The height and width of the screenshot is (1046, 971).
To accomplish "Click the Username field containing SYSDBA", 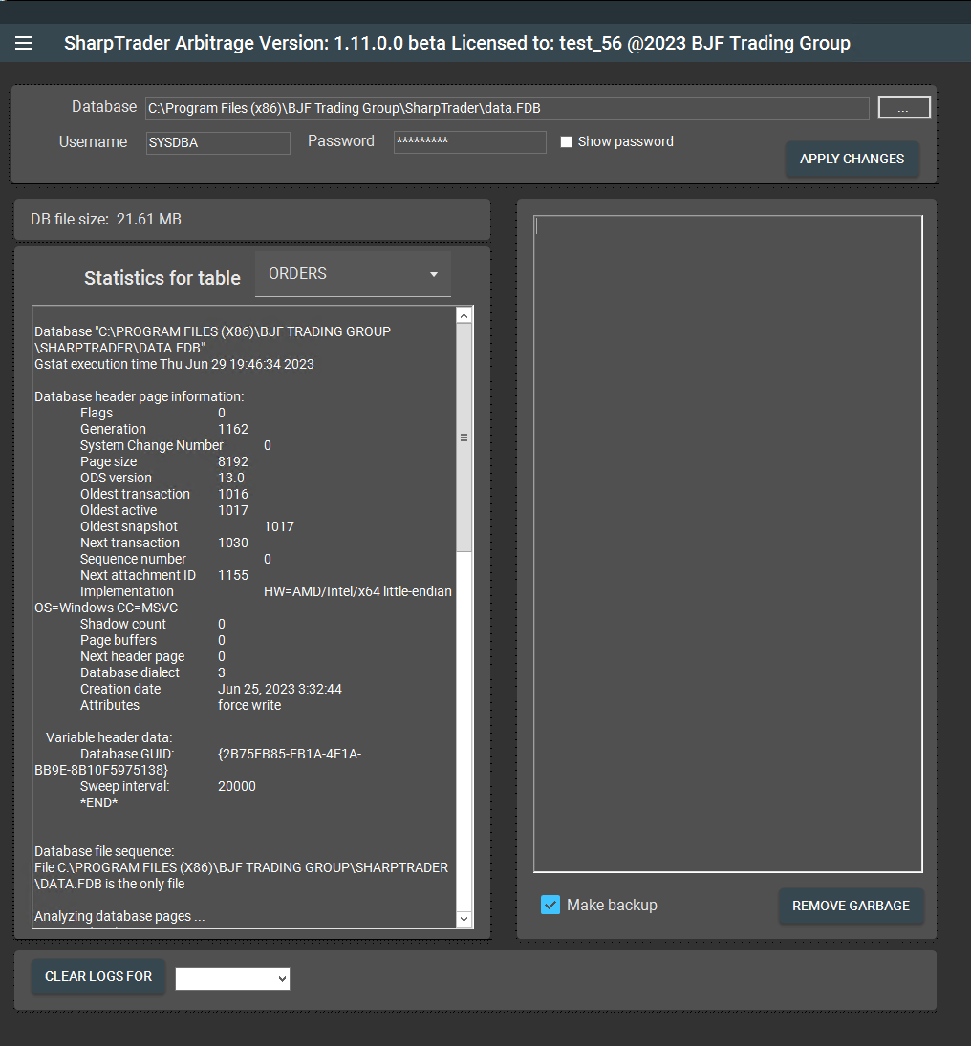I will [x=218, y=142].
